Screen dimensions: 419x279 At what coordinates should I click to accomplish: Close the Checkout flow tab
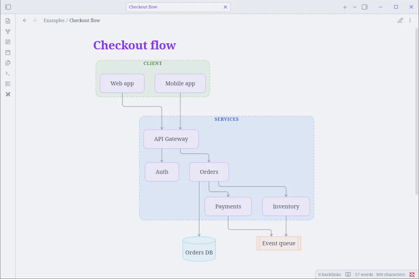point(225,7)
